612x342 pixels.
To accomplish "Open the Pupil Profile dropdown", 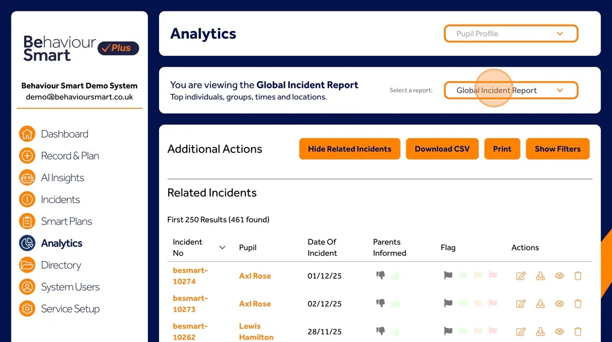I will tap(510, 33).
